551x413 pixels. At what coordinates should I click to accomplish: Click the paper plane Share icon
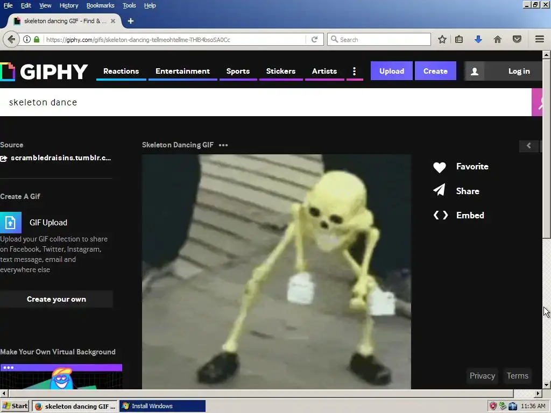439,190
